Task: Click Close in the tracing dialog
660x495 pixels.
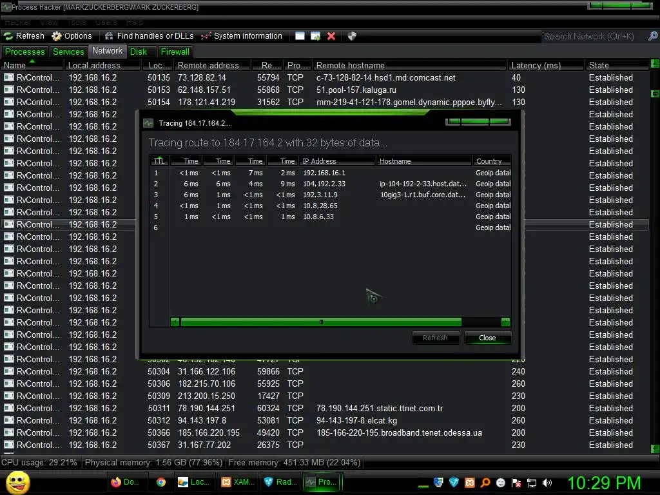Action: click(x=487, y=338)
